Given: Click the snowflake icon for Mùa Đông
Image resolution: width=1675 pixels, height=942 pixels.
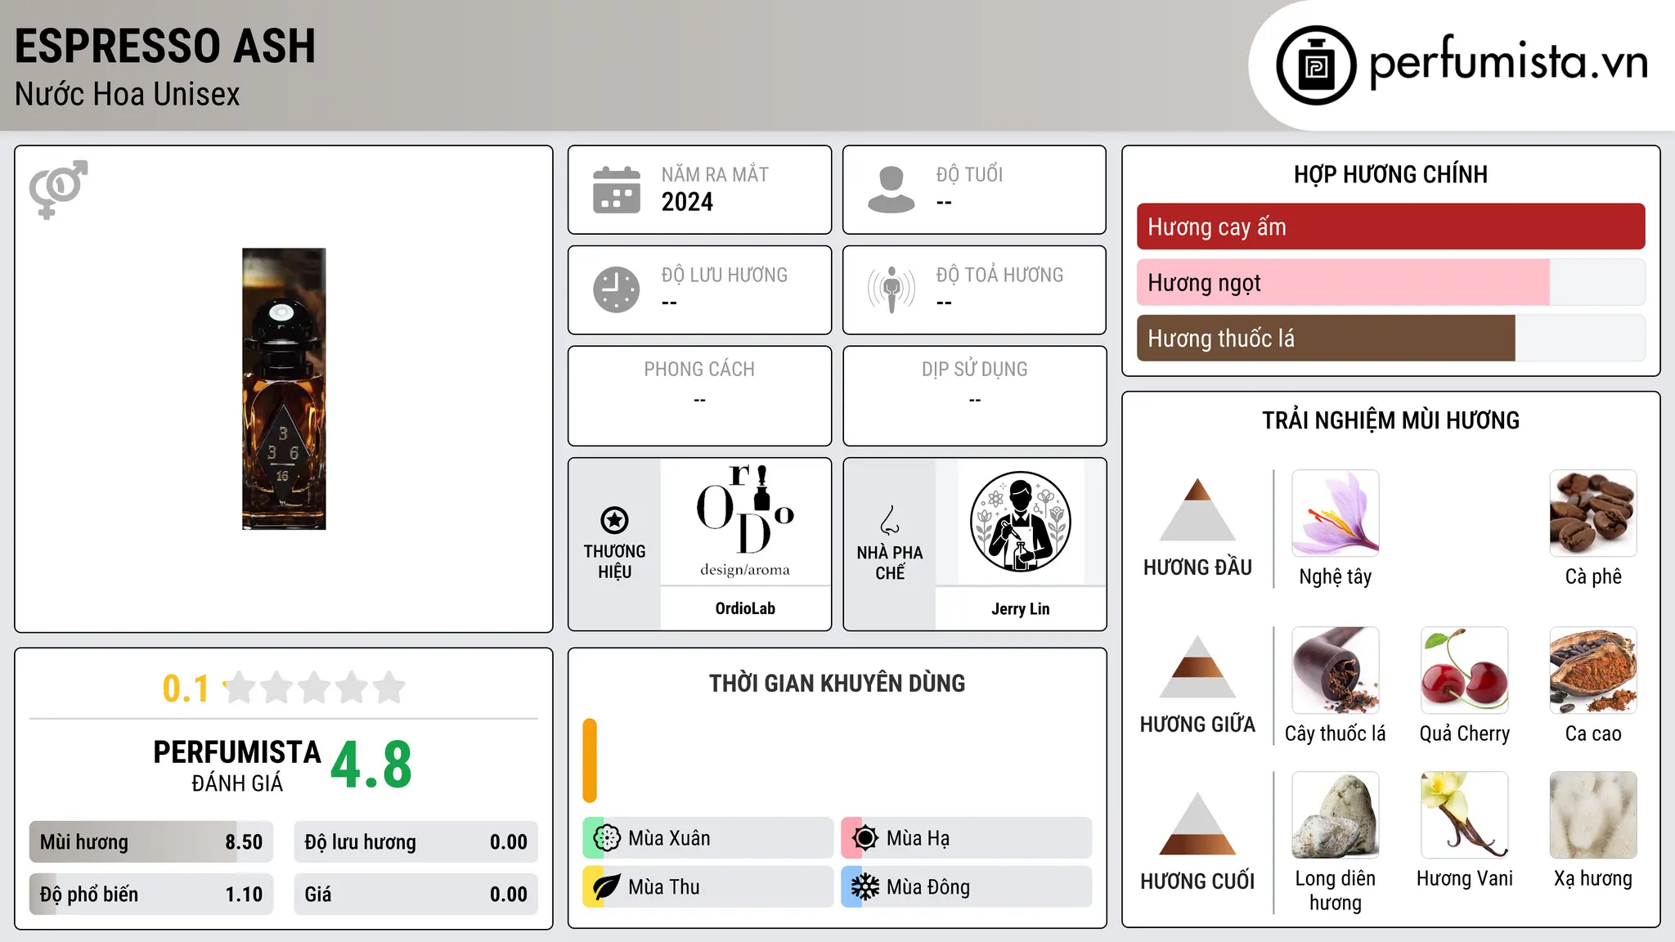Looking at the screenshot, I should pyautogui.click(x=865, y=887).
